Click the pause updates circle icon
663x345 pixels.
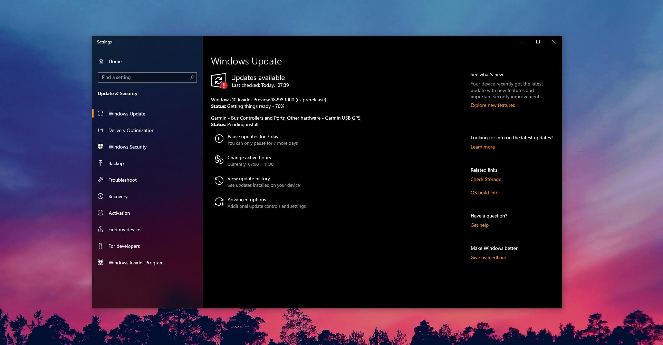[x=219, y=139]
